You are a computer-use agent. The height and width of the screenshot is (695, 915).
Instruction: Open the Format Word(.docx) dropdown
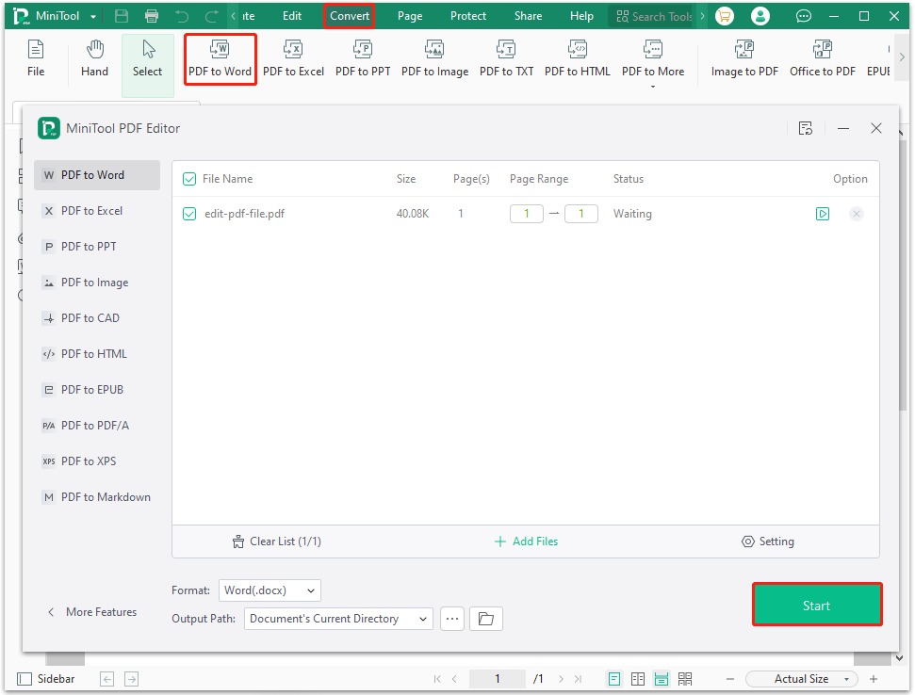[270, 590]
